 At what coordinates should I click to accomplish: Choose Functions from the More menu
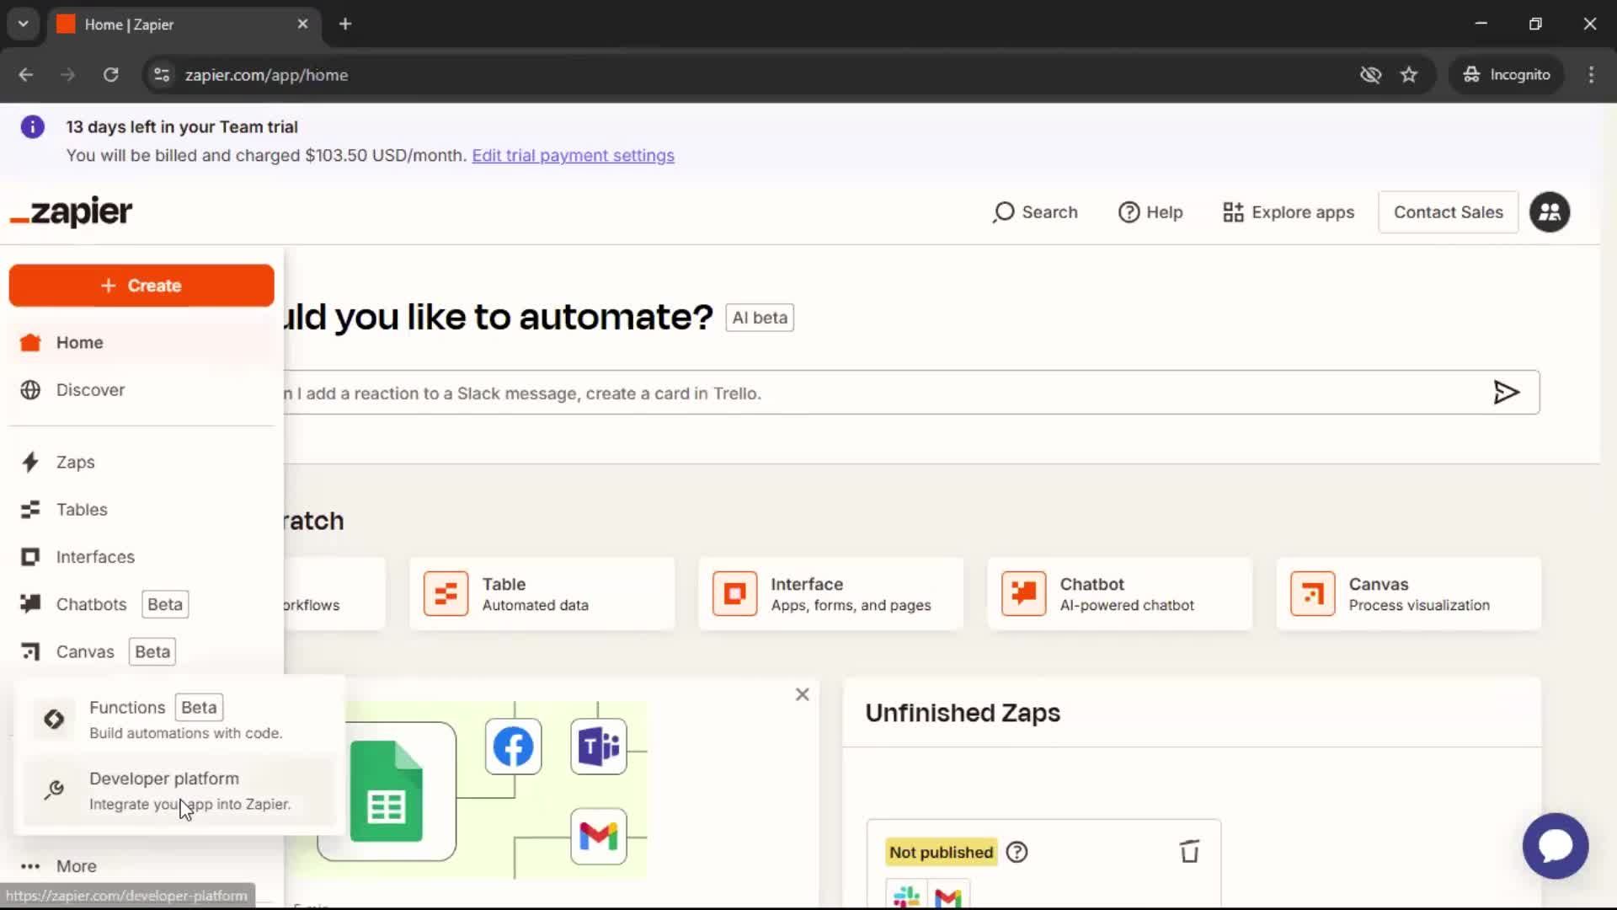(x=179, y=719)
